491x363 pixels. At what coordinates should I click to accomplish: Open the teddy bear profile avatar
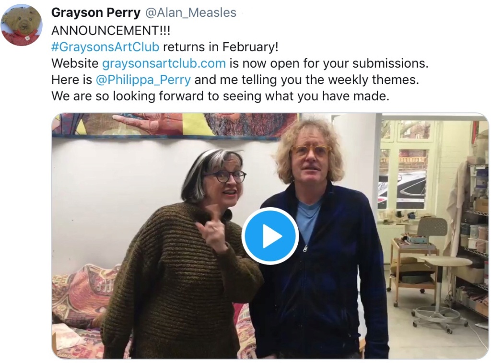tap(21, 25)
